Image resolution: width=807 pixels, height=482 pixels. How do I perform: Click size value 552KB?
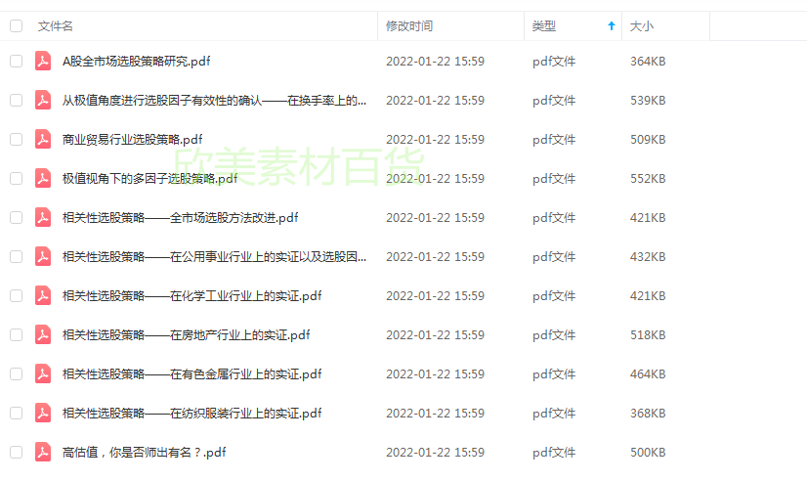click(x=648, y=179)
